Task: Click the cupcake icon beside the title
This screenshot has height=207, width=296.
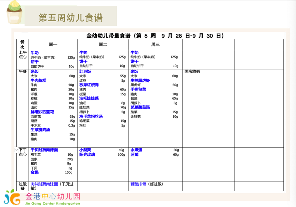Action: click(x=15, y=12)
